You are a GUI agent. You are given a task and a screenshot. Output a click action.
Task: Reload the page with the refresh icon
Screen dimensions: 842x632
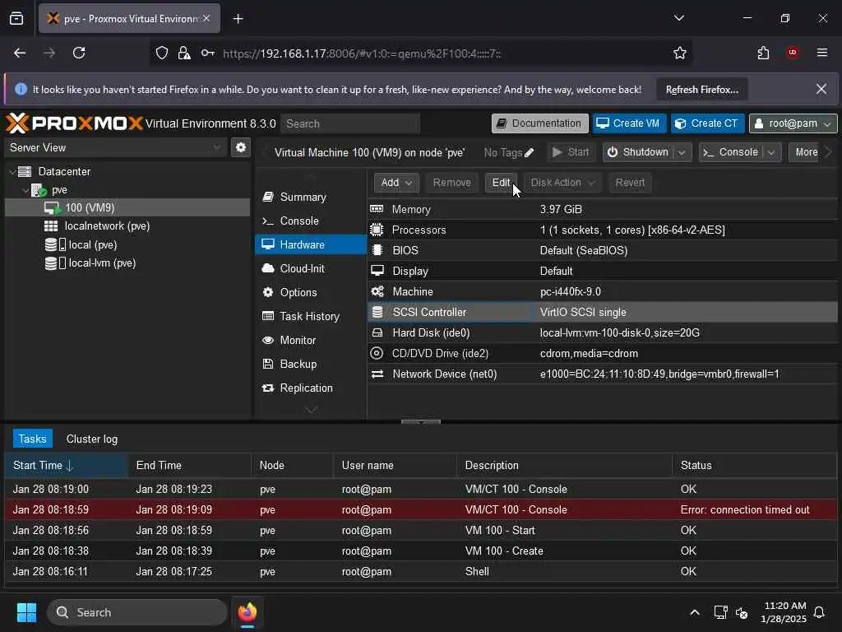79,53
